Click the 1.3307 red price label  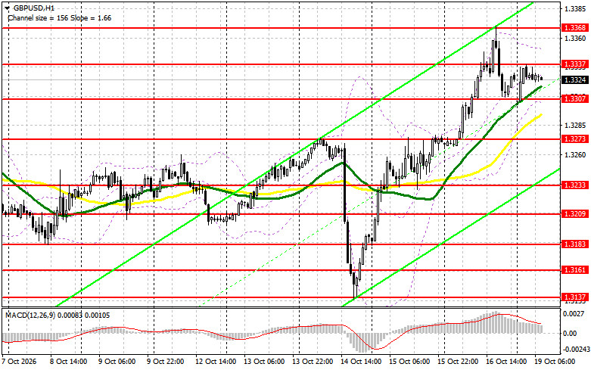click(575, 98)
